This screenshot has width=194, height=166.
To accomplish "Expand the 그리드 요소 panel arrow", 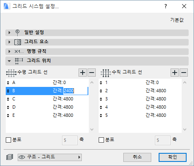I will (x=9, y=42).
